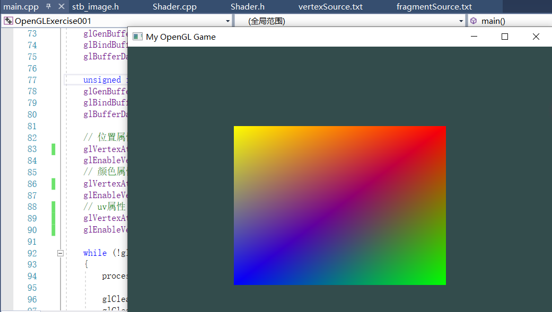Collapse the while loop block at line 92
552x312 pixels.
pyautogui.click(x=60, y=253)
